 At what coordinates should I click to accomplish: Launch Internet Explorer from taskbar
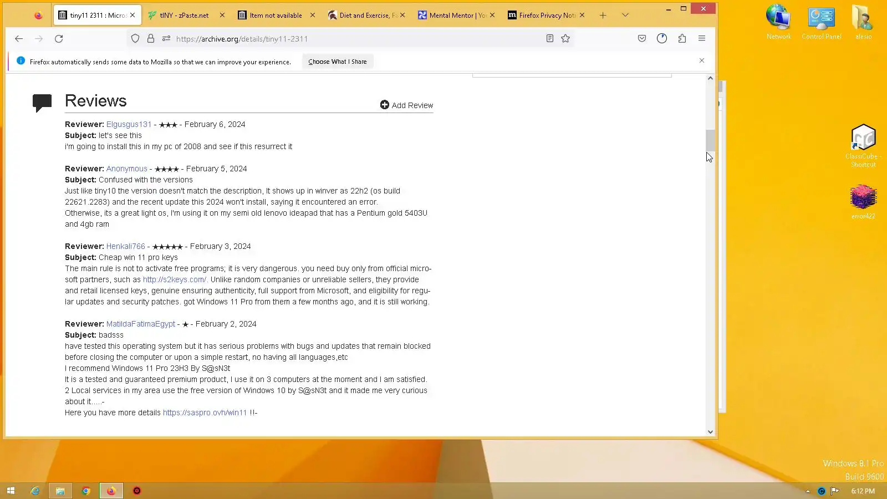[x=35, y=491]
